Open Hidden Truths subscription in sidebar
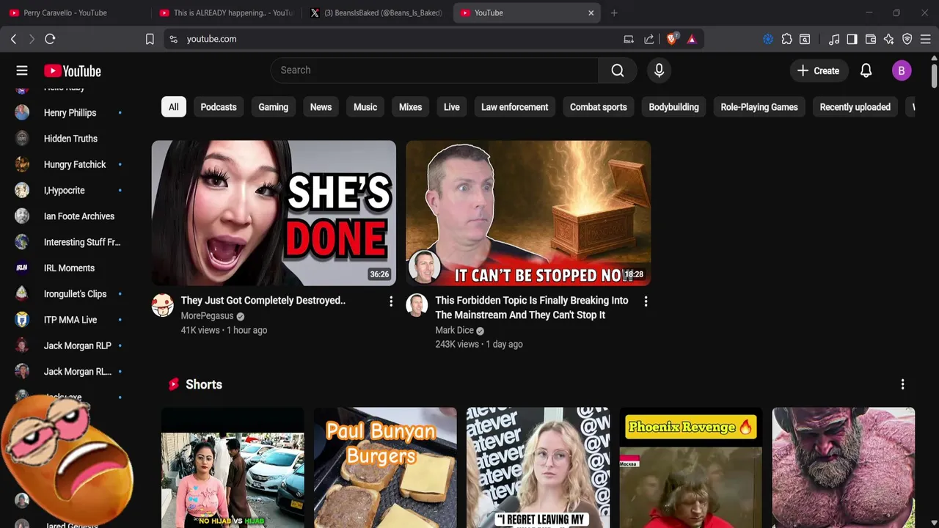Screen dimensions: 939x528 click(x=69, y=139)
